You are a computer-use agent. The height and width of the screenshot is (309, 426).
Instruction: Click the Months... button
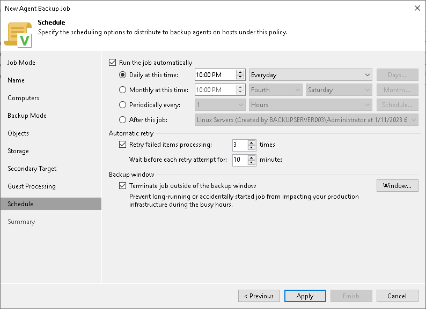pyautogui.click(x=397, y=90)
